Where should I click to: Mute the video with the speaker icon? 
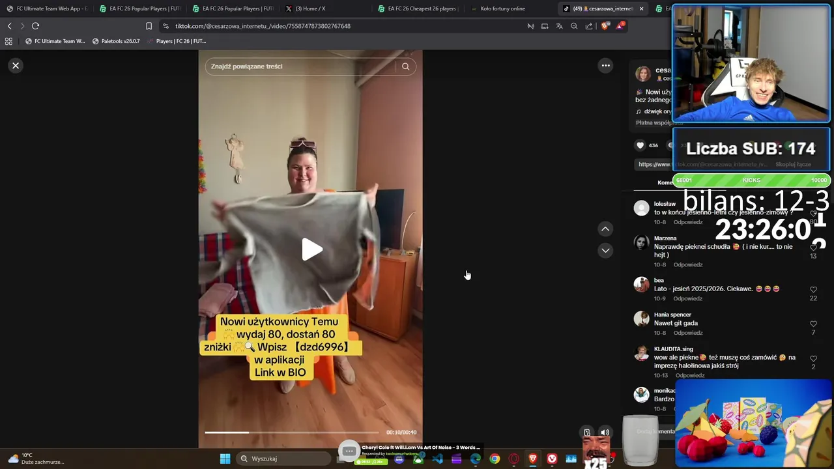[605, 433]
